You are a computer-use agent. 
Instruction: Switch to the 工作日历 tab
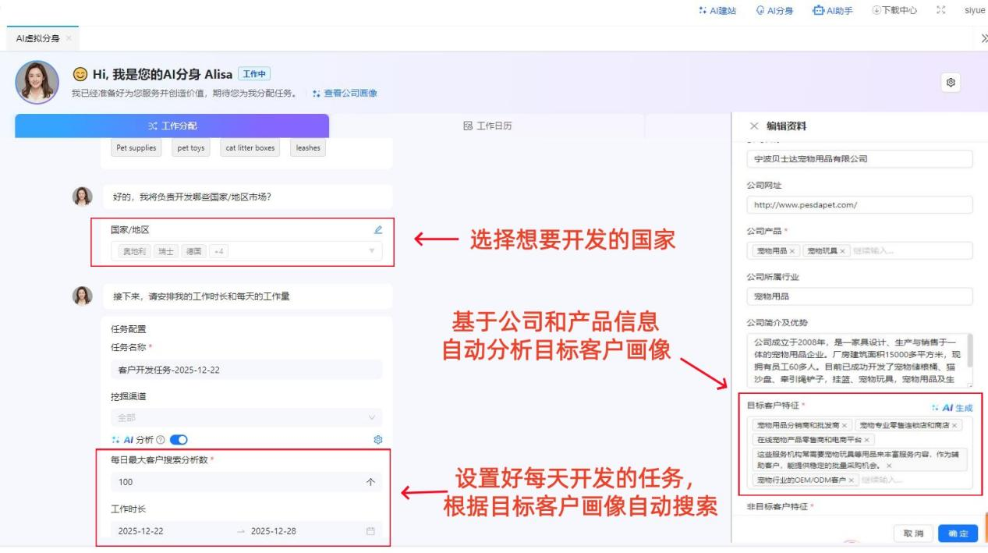click(487, 126)
